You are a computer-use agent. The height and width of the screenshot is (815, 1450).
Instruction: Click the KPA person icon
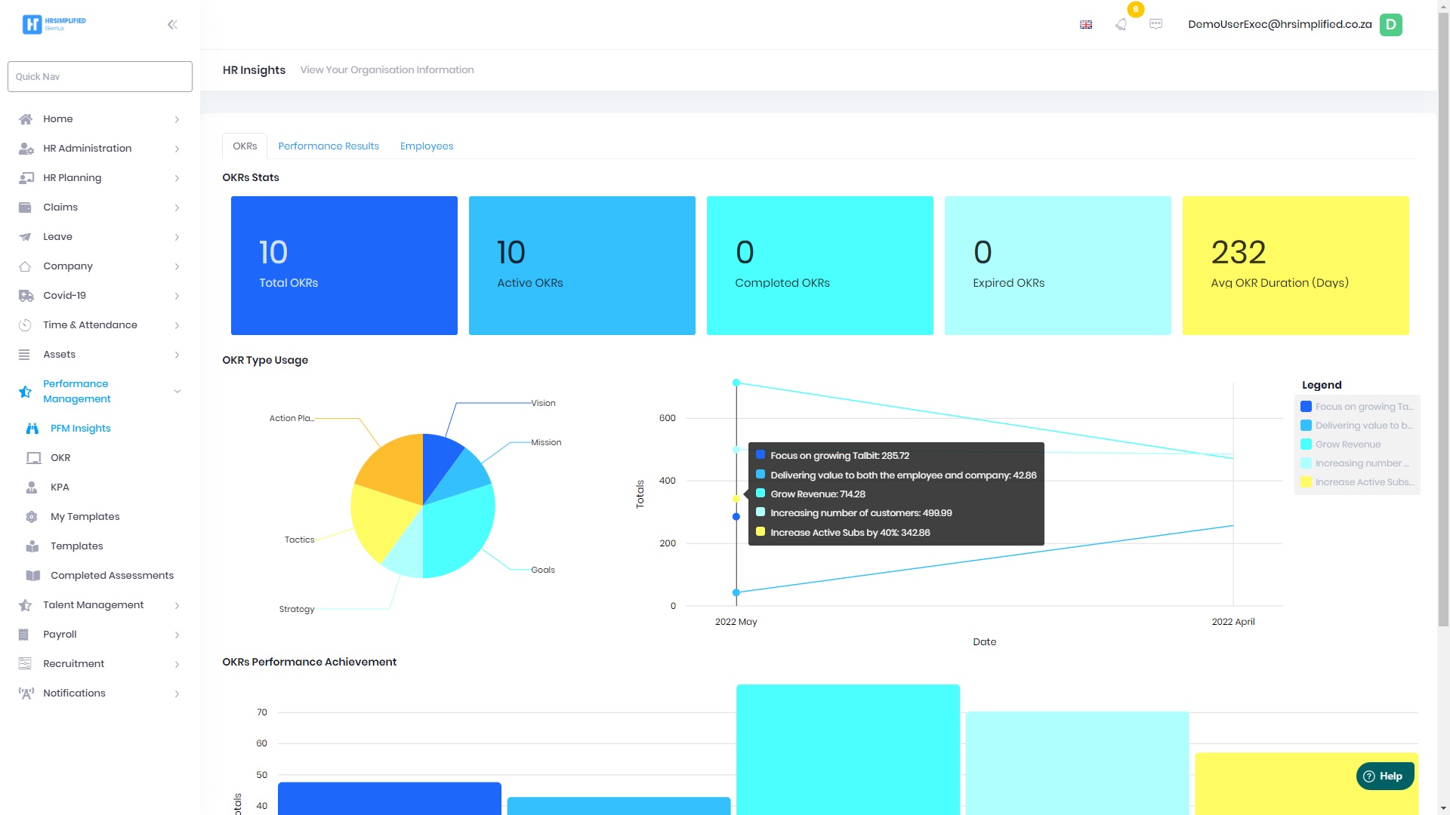pyautogui.click(x=32, y=487)
